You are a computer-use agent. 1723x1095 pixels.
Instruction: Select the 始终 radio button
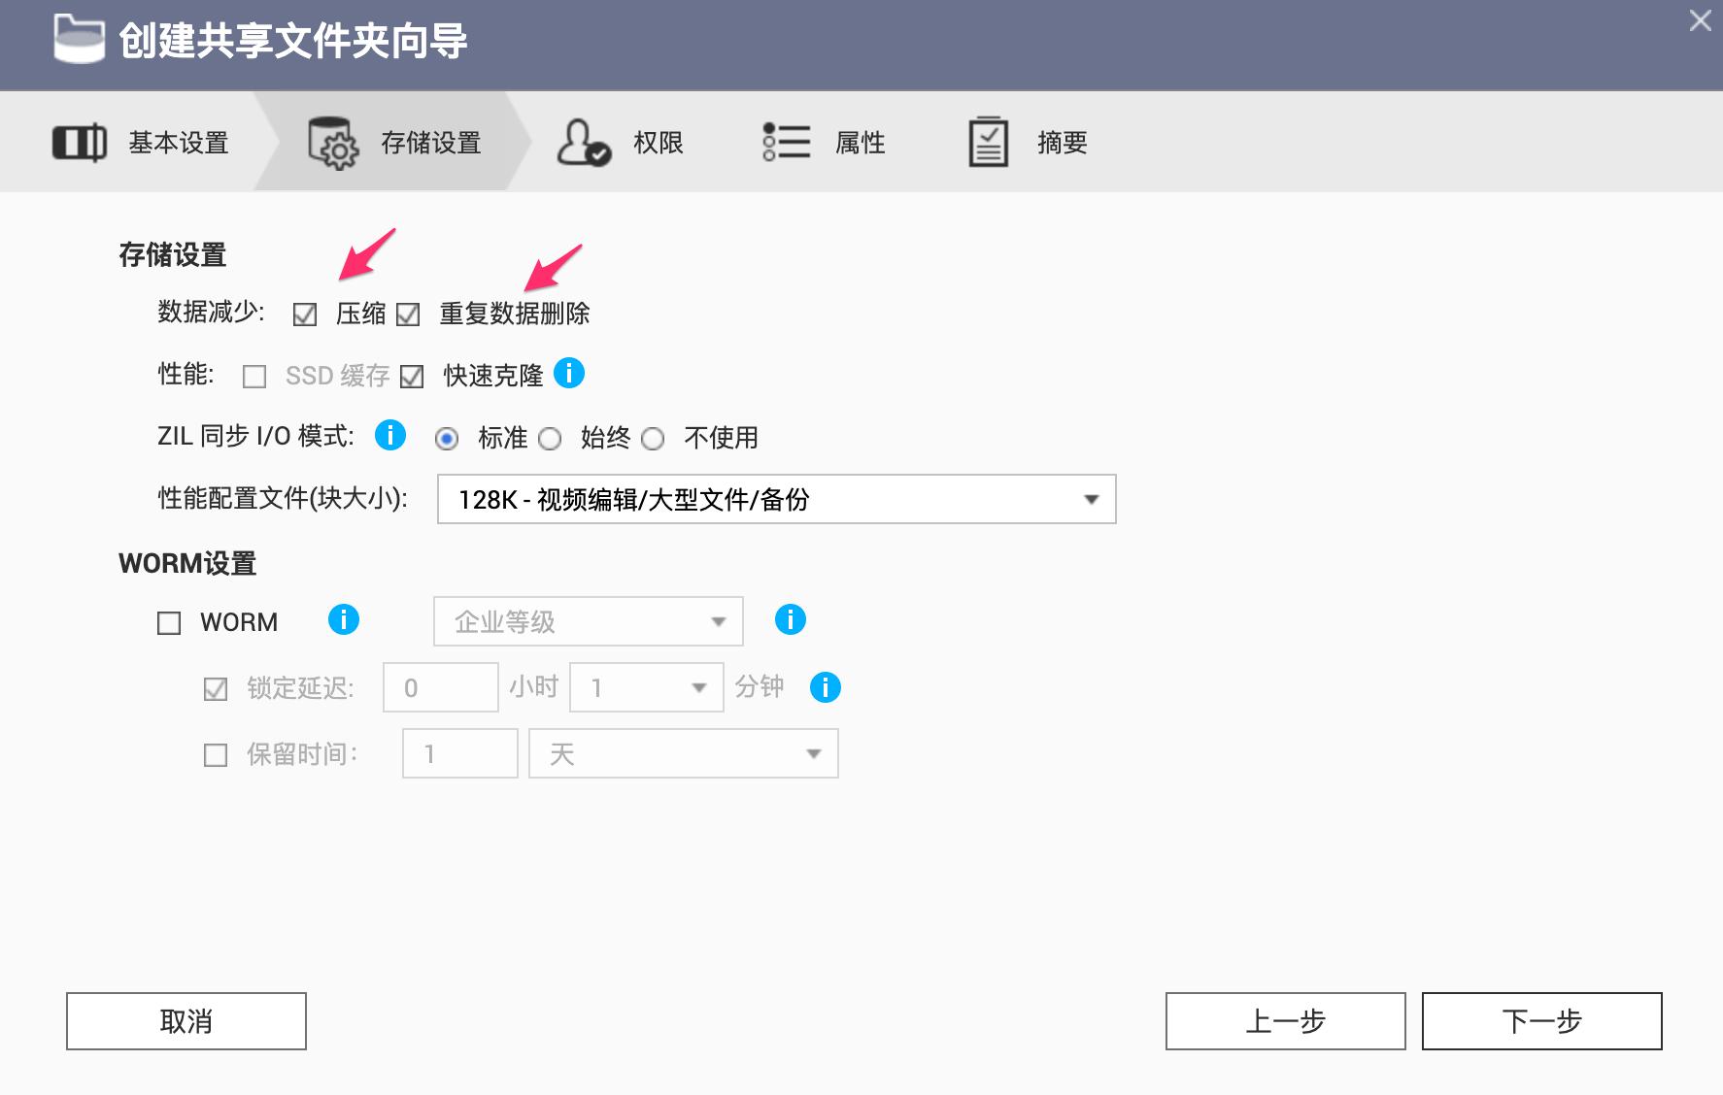[x=551, y=439]
